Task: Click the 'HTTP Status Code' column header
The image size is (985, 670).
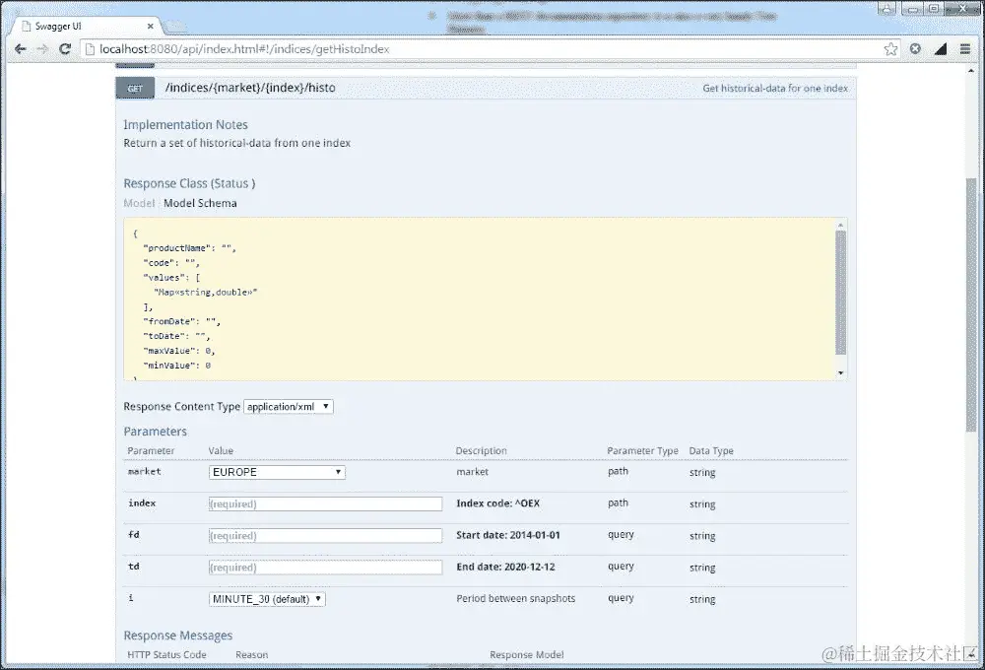Action: (x=166, y=655)
